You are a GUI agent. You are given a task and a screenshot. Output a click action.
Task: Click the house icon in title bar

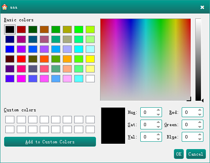pos(5,7)
